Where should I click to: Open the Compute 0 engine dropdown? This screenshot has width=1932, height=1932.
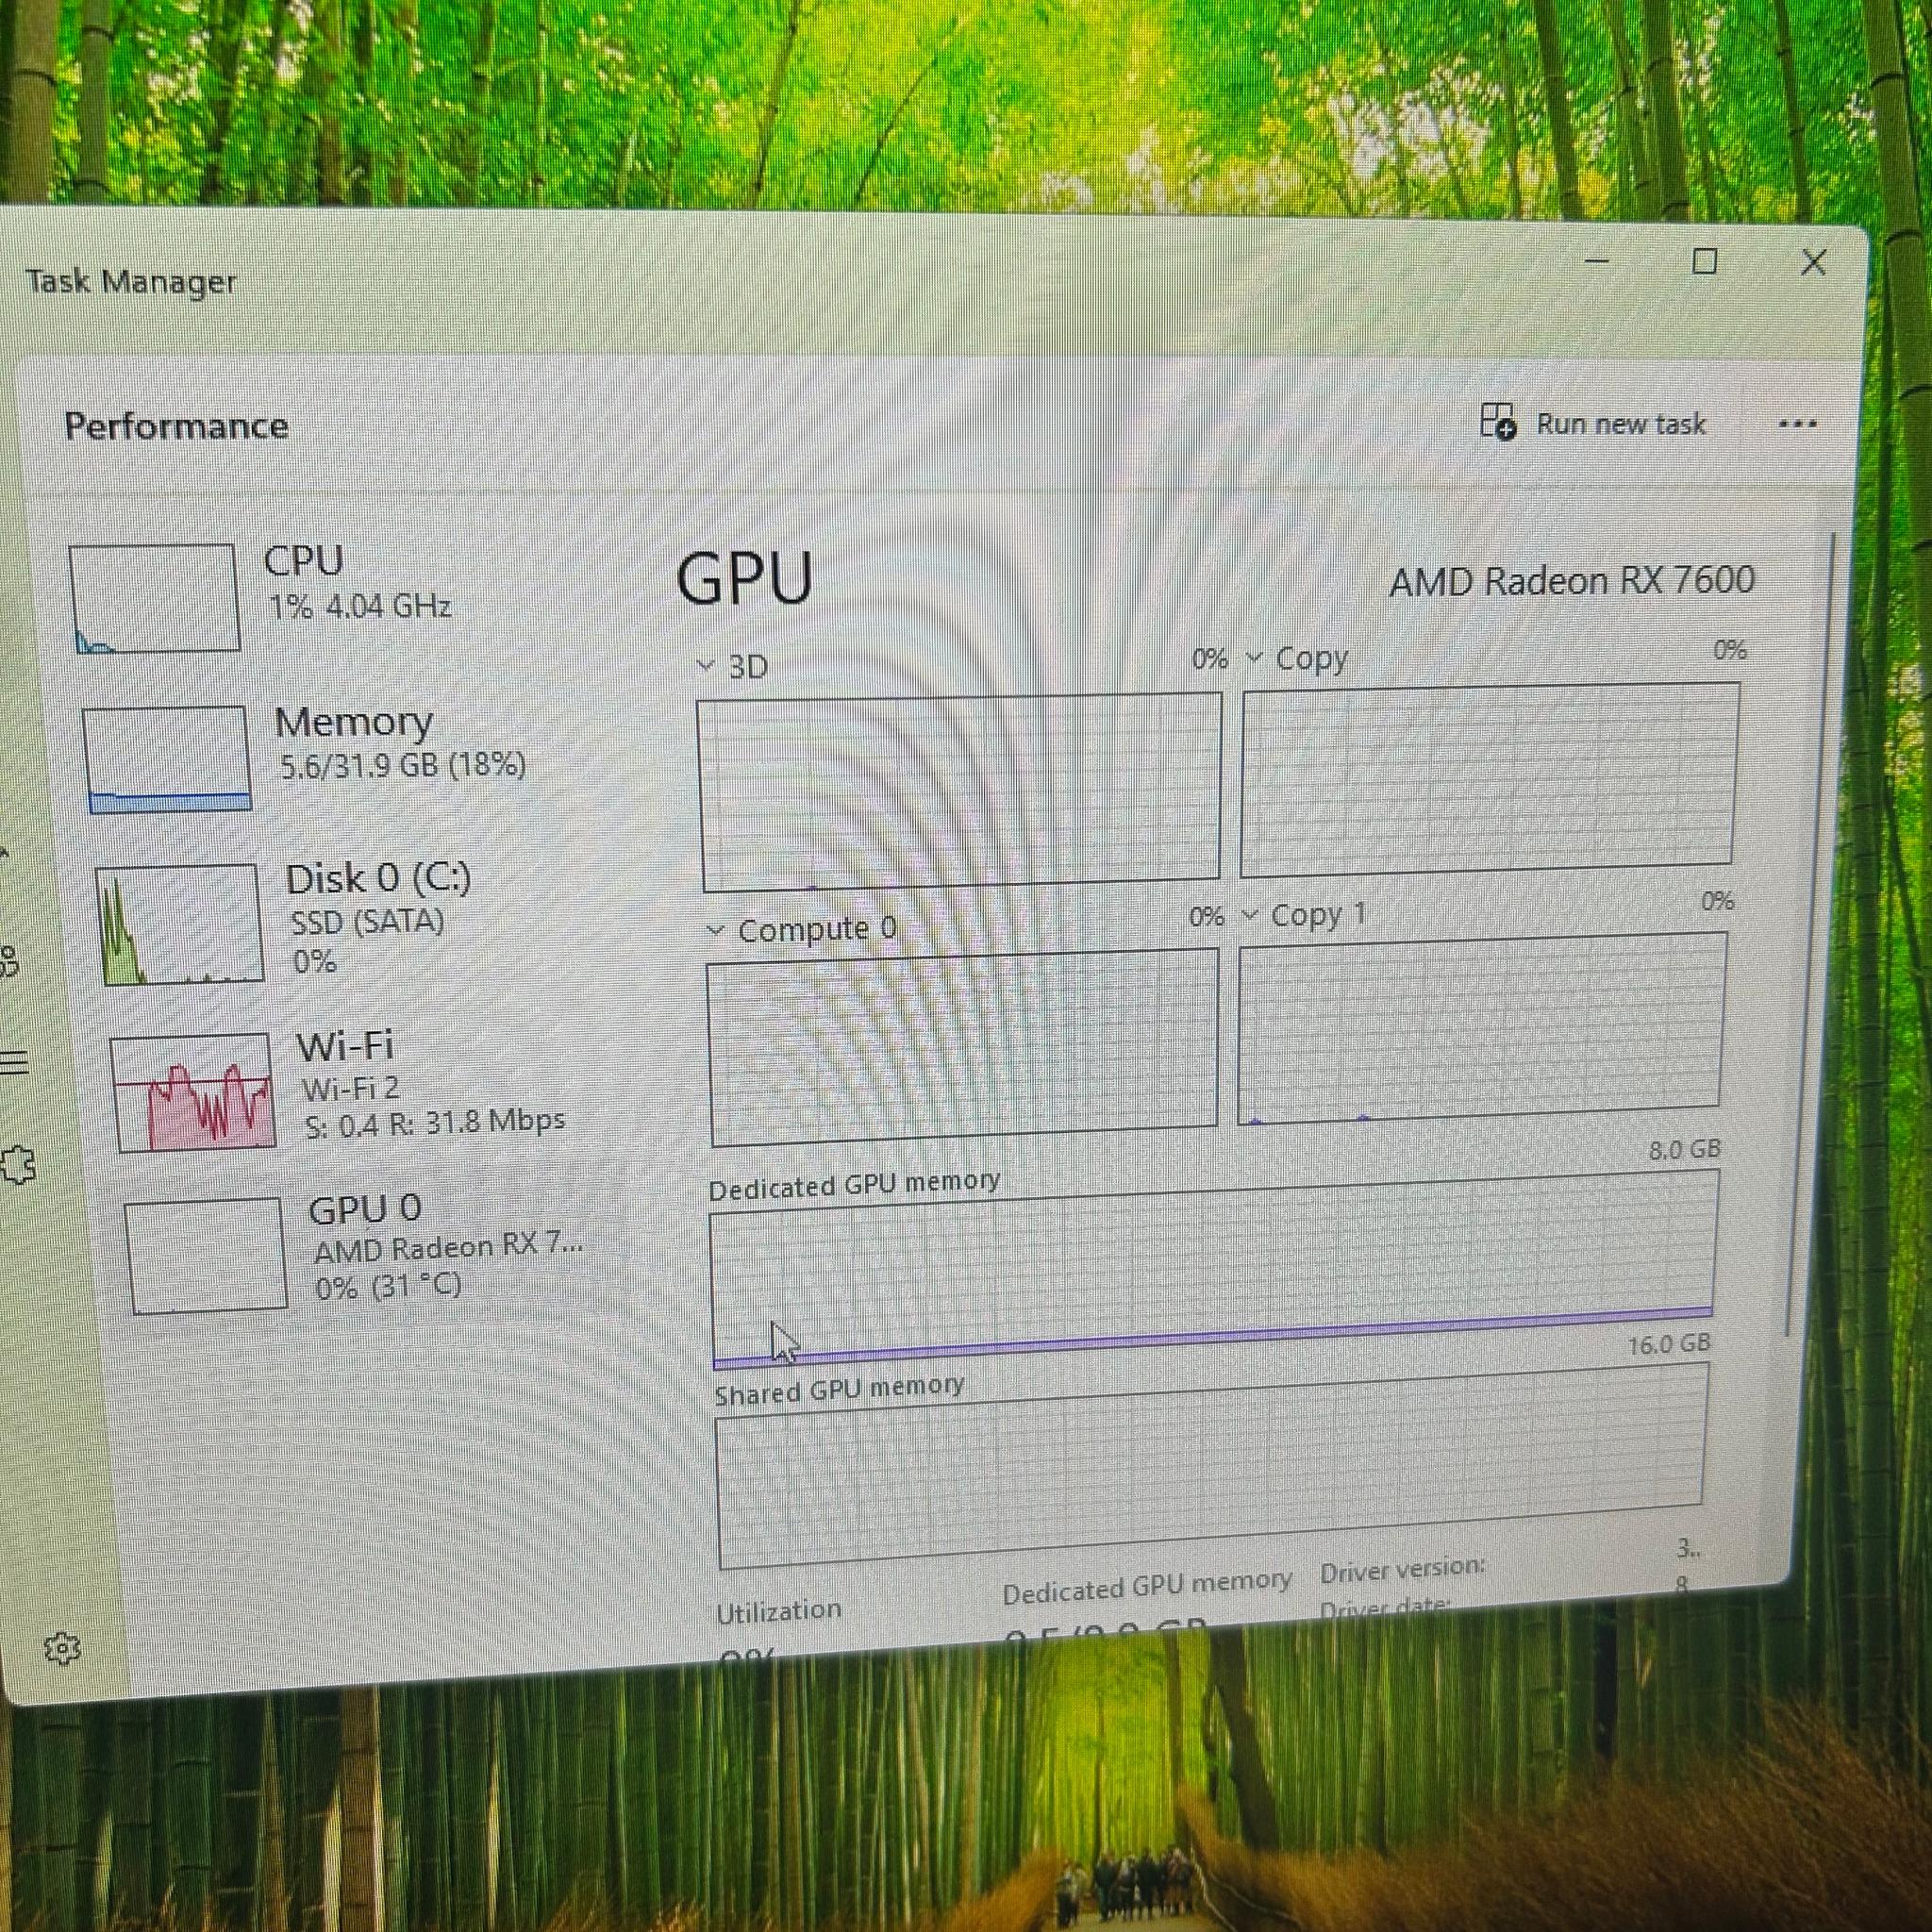tap(715, 931)
